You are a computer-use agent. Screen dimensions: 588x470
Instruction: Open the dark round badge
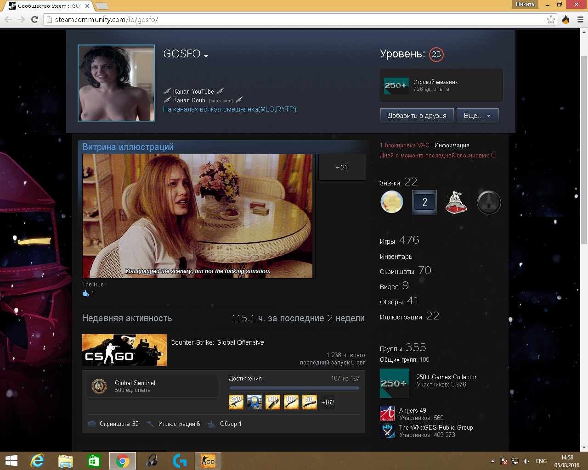point(489,202)
